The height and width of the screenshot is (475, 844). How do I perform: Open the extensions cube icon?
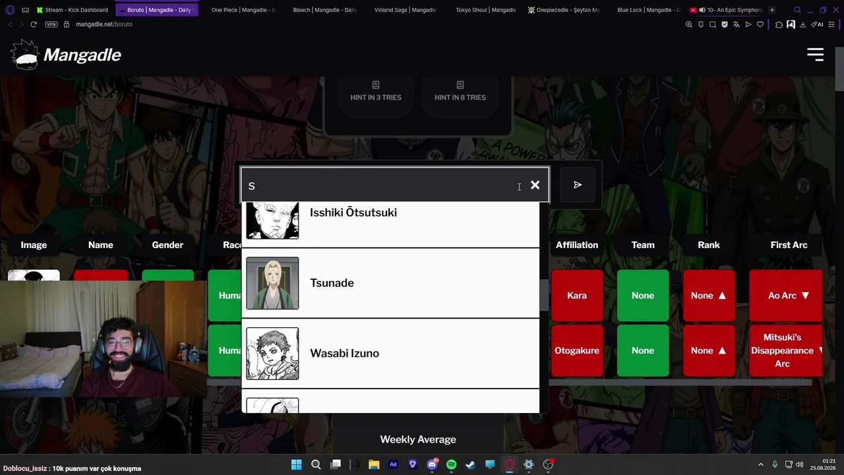[x=779, y=24]
